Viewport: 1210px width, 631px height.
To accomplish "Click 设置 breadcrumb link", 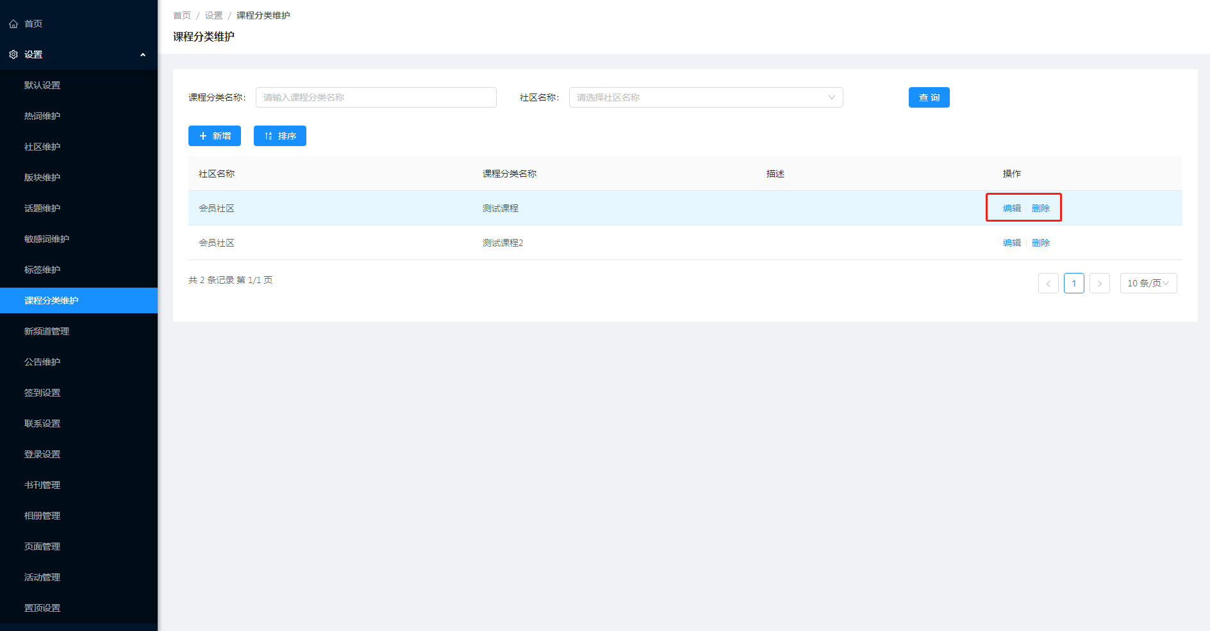I will tap(213, 15).
